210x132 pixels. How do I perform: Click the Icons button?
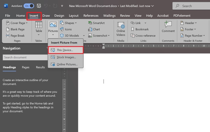pos(66,29)
